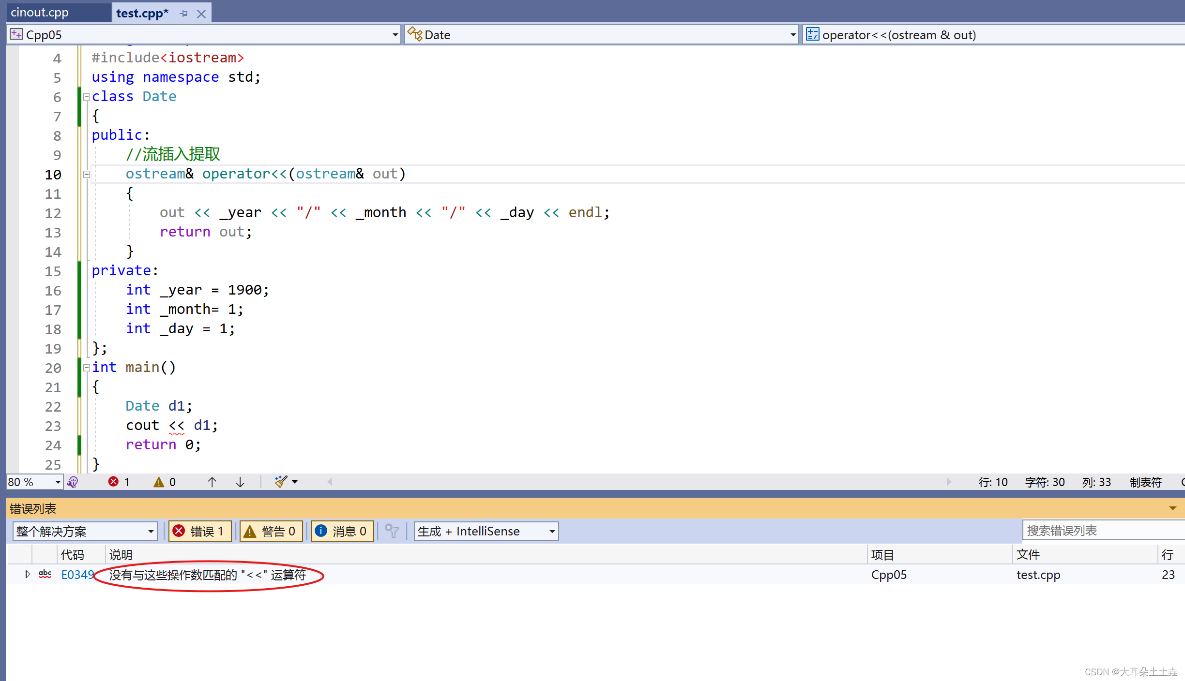Viewport: 1185px width, 681px height.
Task: Click the warning count triangle icon
Action: [x=159, y=482]
